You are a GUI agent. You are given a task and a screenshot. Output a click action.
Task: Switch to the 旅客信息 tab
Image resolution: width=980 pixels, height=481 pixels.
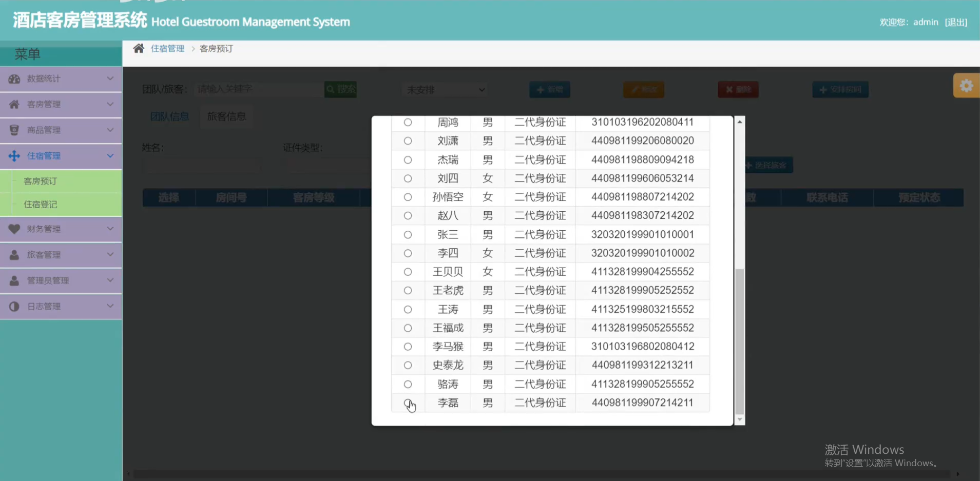226,116
